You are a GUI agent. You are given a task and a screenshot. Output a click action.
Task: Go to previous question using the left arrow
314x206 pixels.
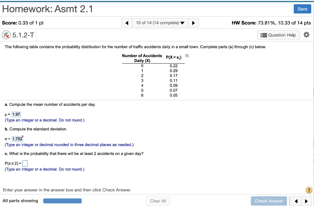(127, 23)
